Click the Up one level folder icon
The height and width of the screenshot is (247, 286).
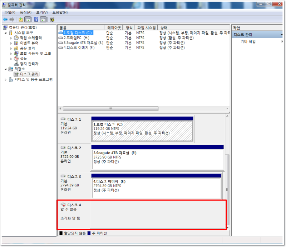pos(21,19)
